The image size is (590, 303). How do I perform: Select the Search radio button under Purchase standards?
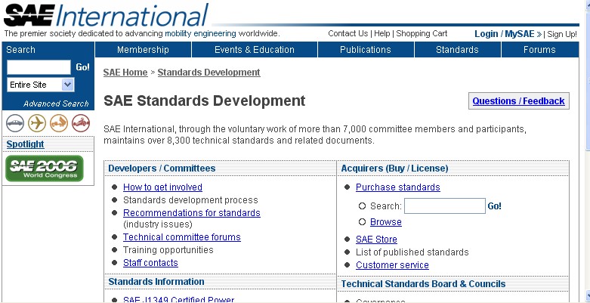pyautogui.click(x=362, y=206)
